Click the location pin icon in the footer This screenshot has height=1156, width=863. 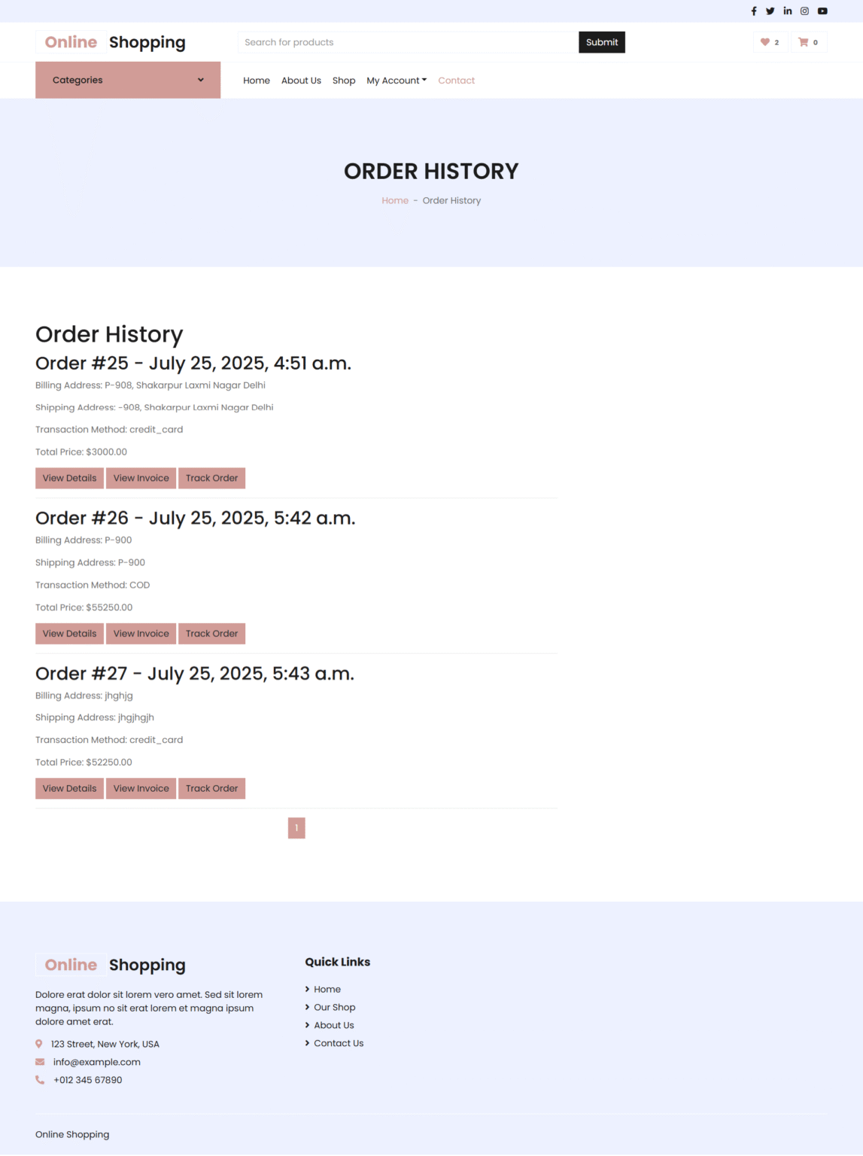click(38, 1044)
